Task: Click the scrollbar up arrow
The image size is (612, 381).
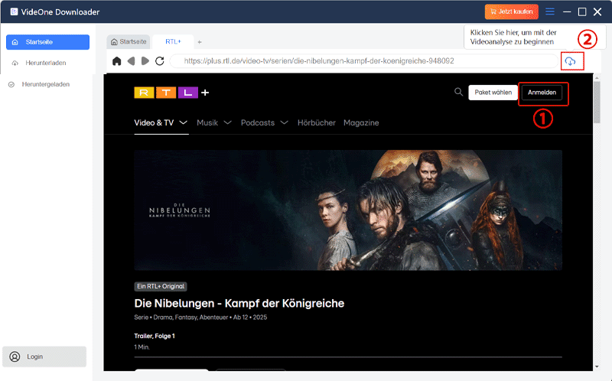Action: click(x=597, y=78)
